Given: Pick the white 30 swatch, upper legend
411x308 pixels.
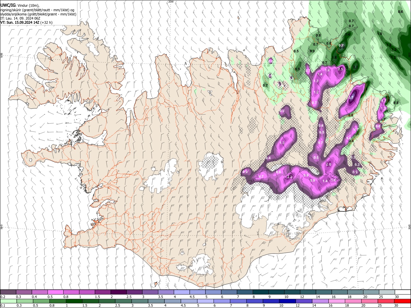Looking at the screenshot, I should coord(403,292).
